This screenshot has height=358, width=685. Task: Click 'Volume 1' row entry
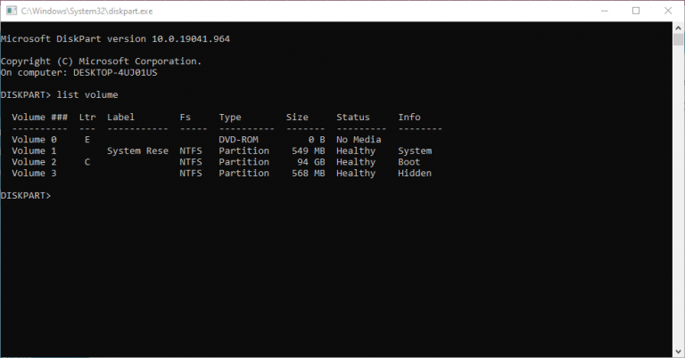34,151
